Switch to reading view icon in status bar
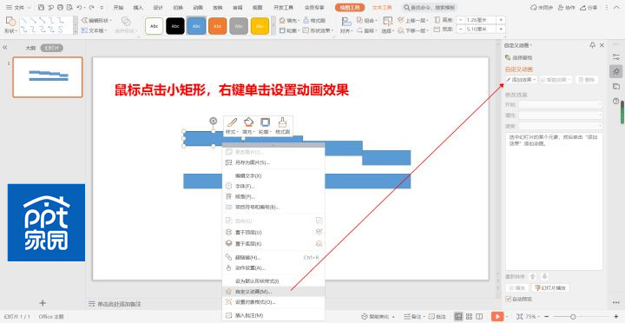Viewport: 625px width, 323px height. coord(479,316)
